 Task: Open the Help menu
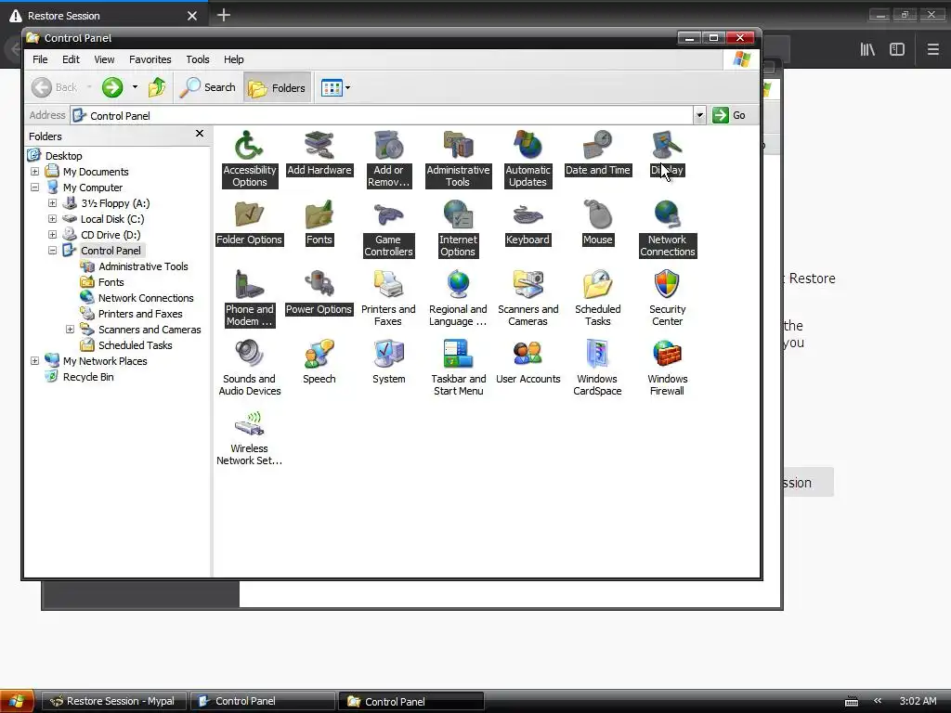(233, 59)
